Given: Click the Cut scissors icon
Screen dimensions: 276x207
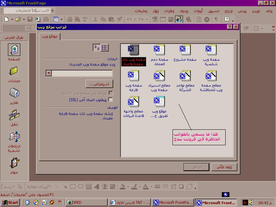Looking at the screenshot, I should click(95, 19).
